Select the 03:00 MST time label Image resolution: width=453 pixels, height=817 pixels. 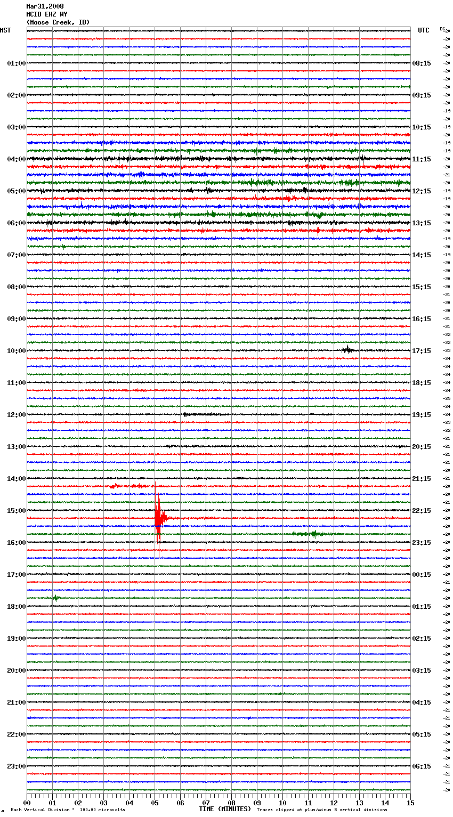point(17,127)
